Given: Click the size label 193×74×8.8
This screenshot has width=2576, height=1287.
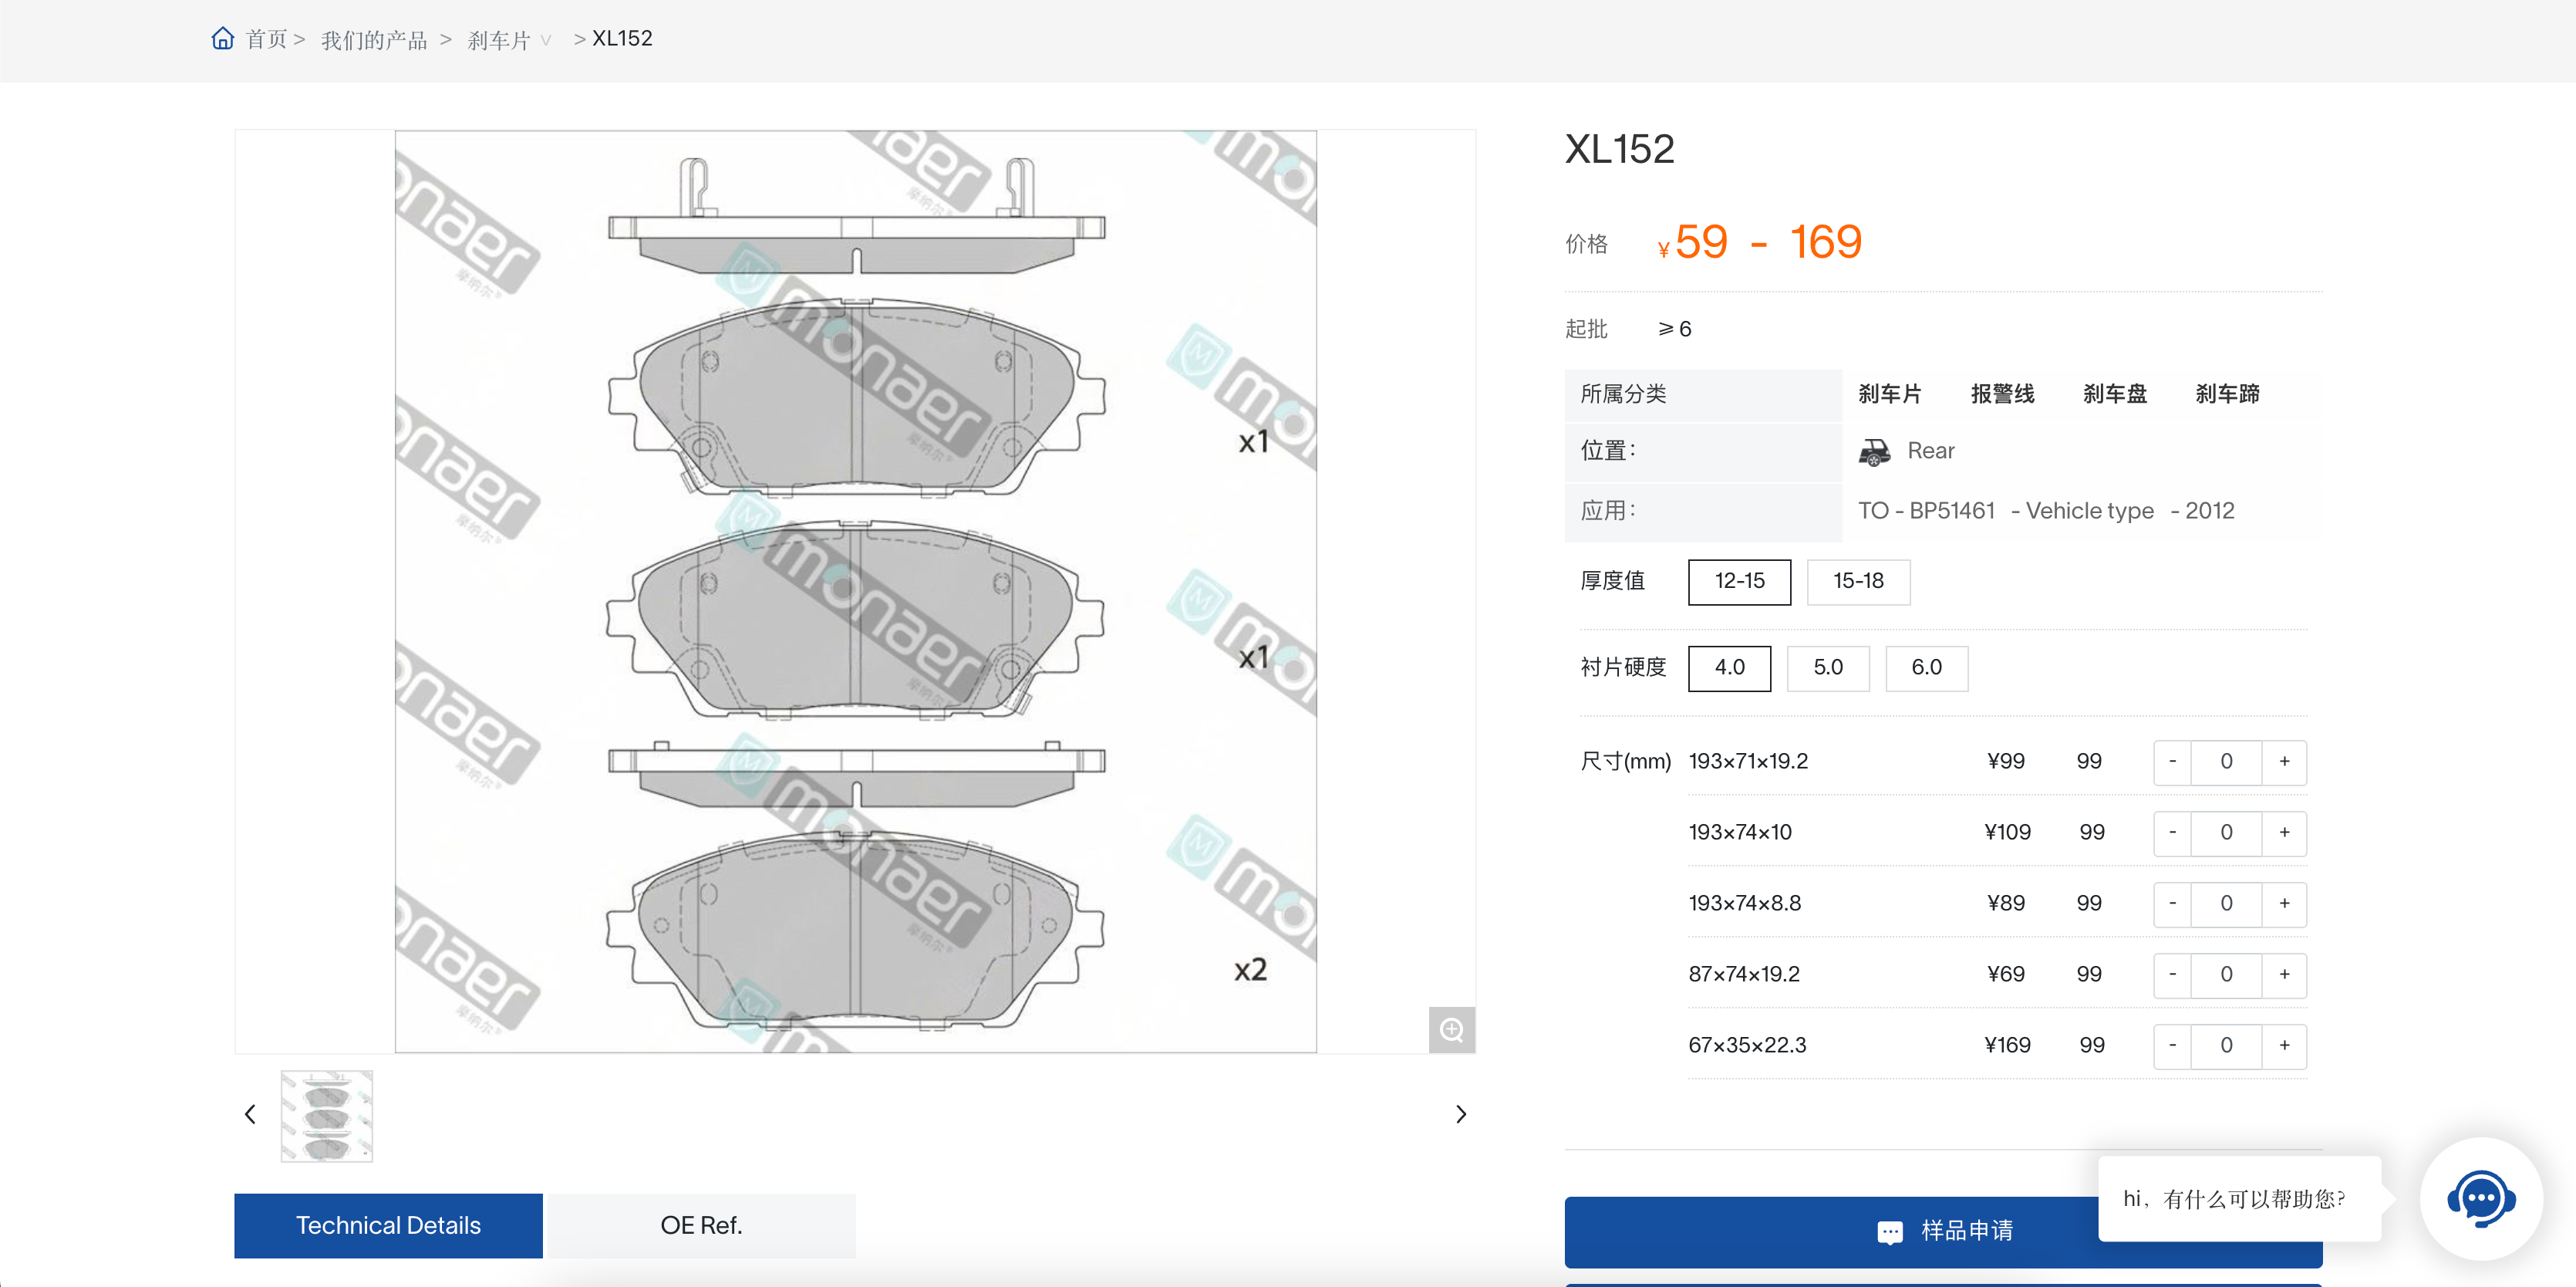Looking at the screenshot, I should pyautogui.click(x=1744, y=904).
